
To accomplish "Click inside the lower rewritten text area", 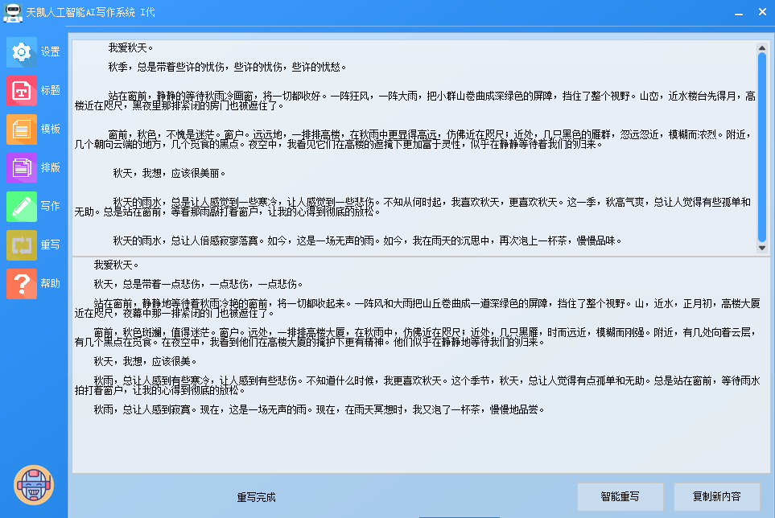I will 402,442.
